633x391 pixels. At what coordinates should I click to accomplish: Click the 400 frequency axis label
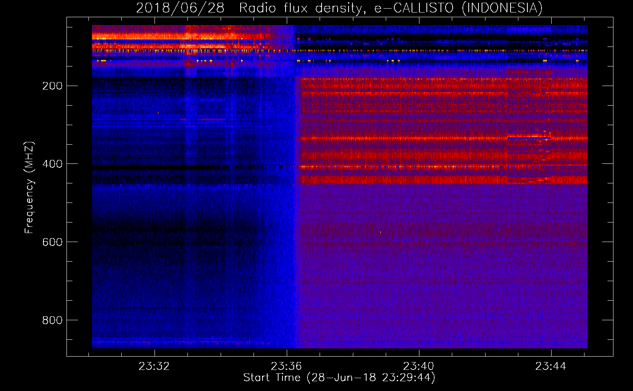click(52, 164)
